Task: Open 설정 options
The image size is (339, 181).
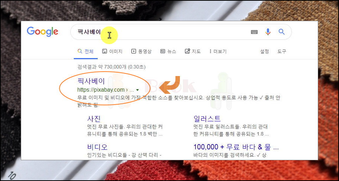Action: point(264,51)
